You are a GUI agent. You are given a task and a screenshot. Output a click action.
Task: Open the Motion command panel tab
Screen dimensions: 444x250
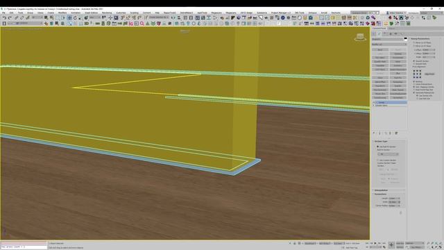pos(391,34)
